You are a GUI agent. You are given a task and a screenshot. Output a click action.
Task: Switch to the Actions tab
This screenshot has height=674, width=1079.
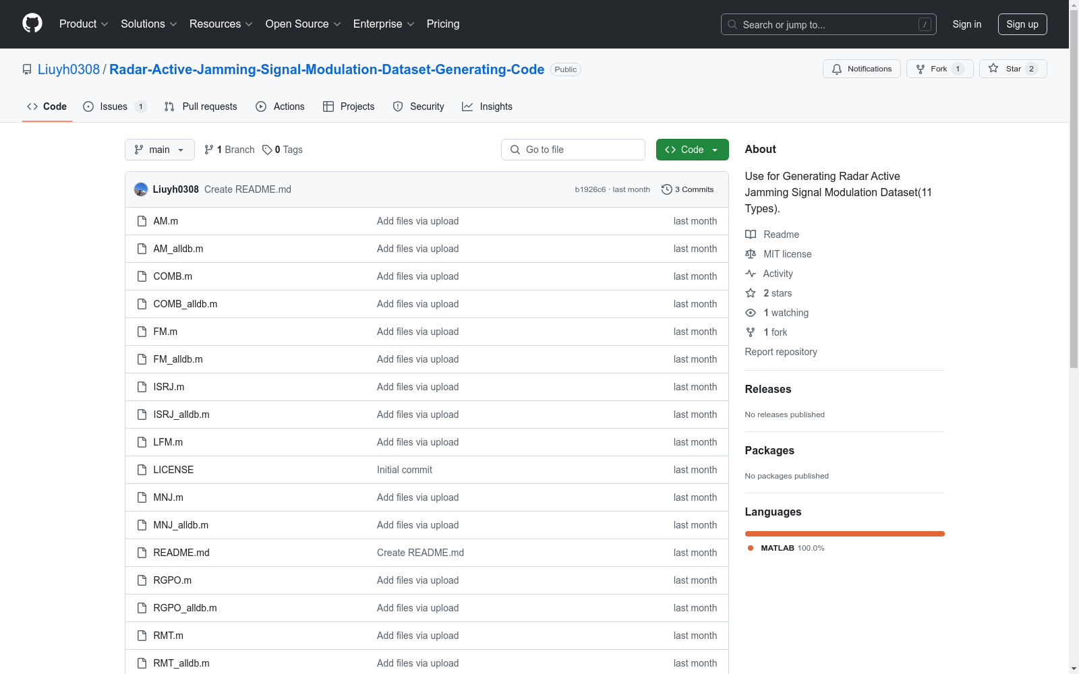click(280, 106)
